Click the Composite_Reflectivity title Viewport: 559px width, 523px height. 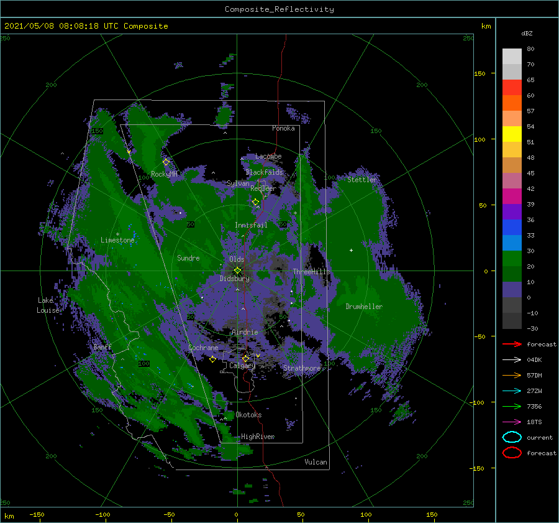(279, 9)
